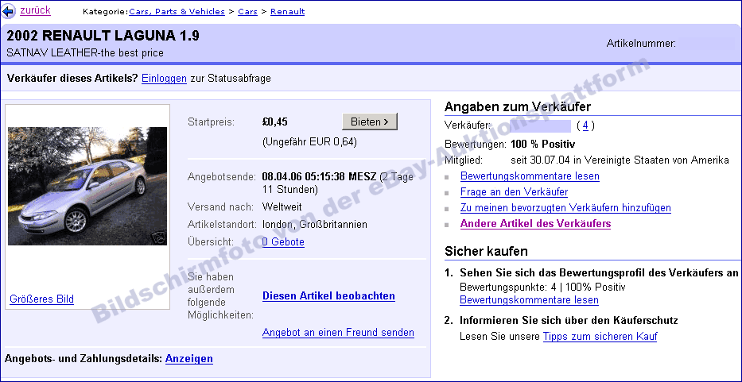Image resolution: width=742 pixels, height=382 pixels.
Task: Click the Angaben zum Verkäufer heading
Action: 518,107
